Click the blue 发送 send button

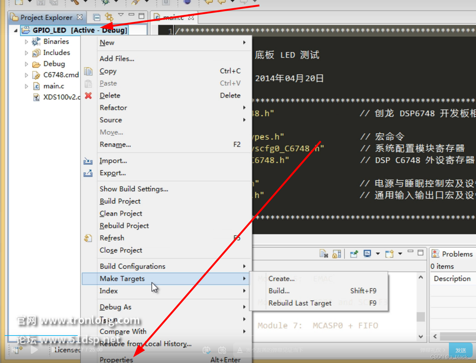[461, 350]
